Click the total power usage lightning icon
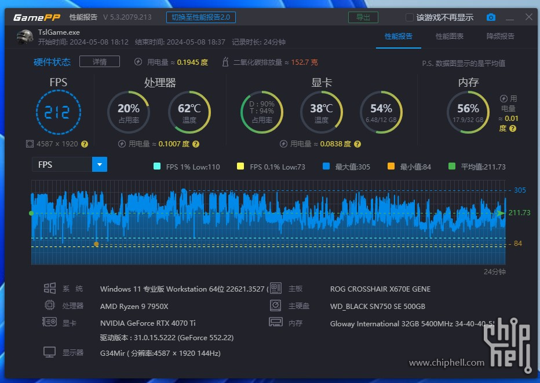The width and height of the screenshot is (540, 383). (138, 62)
